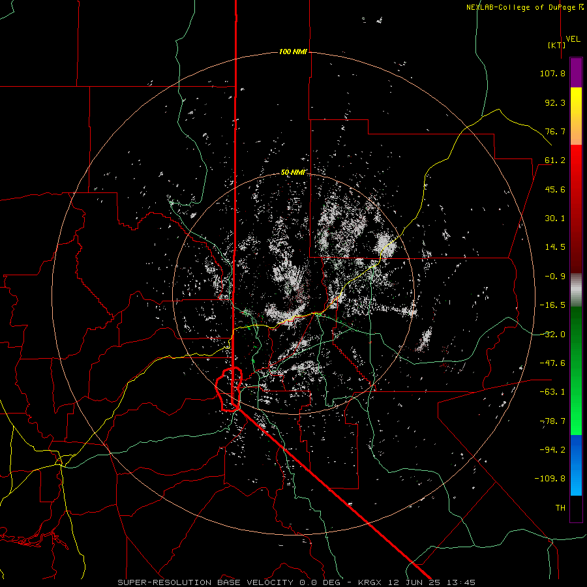This screenshot has height=587, width=587.
Task: Click the 13:45 timestamp in the caption
Action: pyautogui.click(x=462, y=582)
